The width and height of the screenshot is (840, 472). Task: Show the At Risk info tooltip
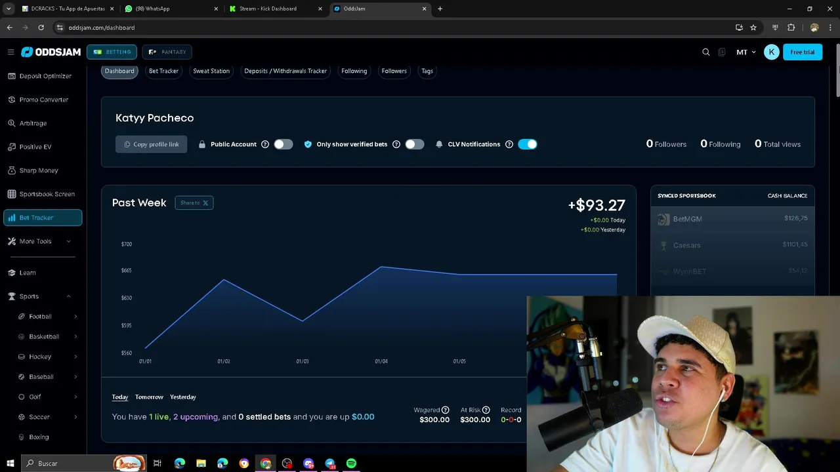click(x=486, y=410)
